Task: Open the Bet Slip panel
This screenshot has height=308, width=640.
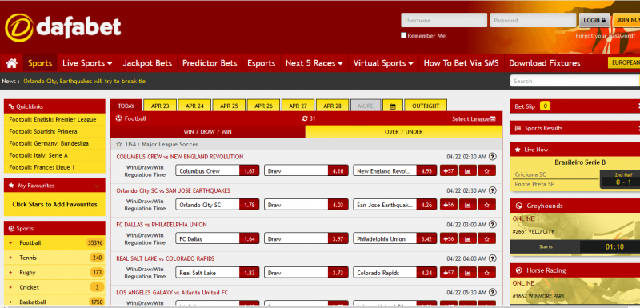Action: [x=575, y=106]
